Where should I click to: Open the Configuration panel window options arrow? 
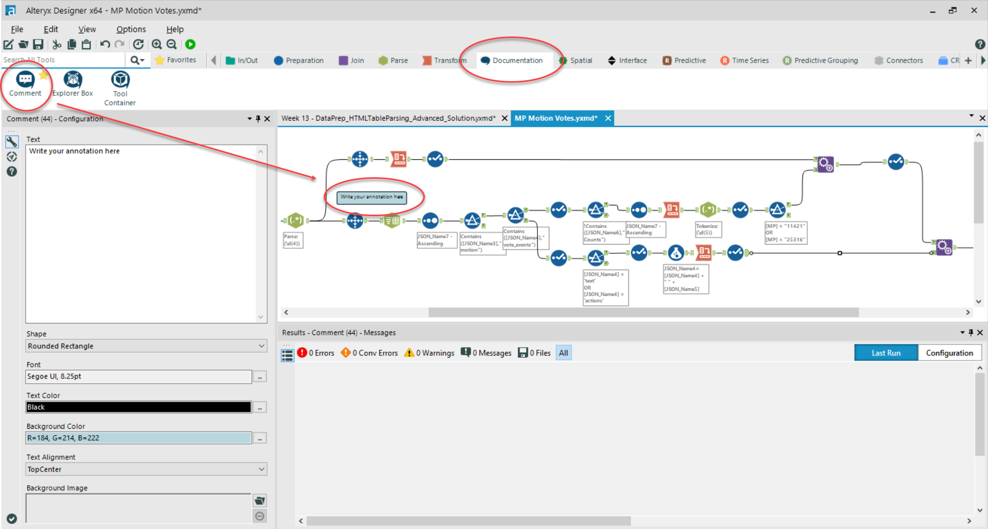pos(250,119)
